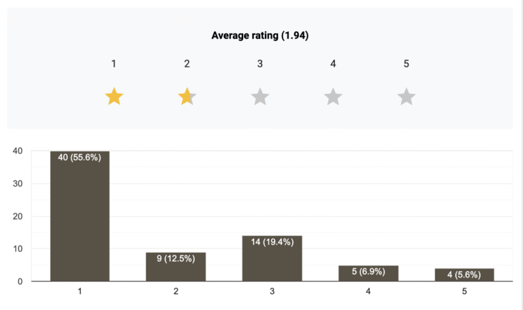Click the fifth gray star icon
This screenshot has width=523, height=310.
pyautogui.click(x=407, y=97)
